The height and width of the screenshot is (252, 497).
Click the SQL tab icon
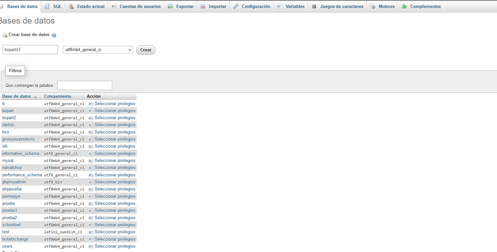[x=47, y=6]
